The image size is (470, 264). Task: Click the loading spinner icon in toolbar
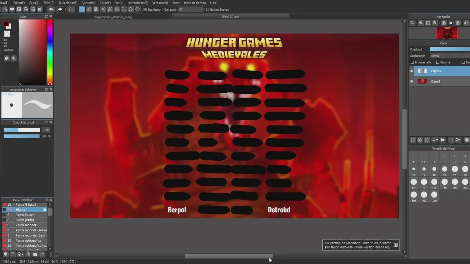coord(71,9)
